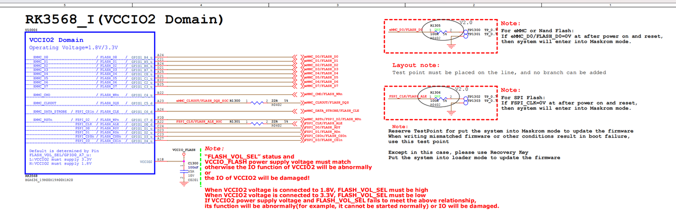Screen dimensions: 676x212
Task: Select the eMMC_D0/FLASH_D0 off-page port
Action: pos(320,56)
